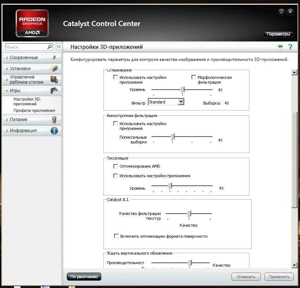Click the Применить button
300x288 pixels.
279,277
